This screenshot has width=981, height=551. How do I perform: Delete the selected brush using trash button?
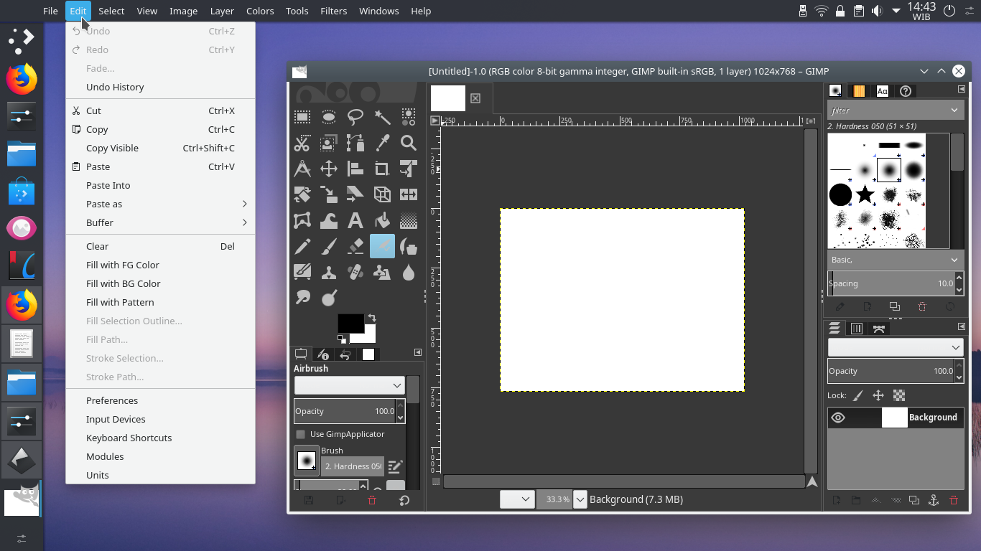tap(923, 306)
